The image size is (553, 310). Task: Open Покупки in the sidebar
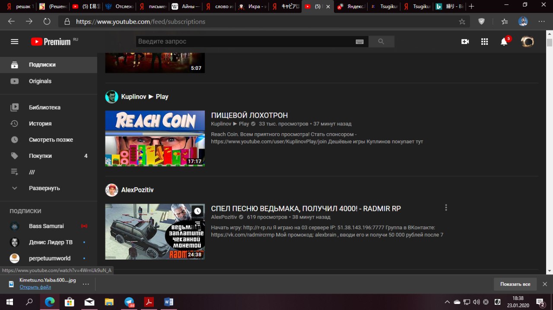coord(48,156)
